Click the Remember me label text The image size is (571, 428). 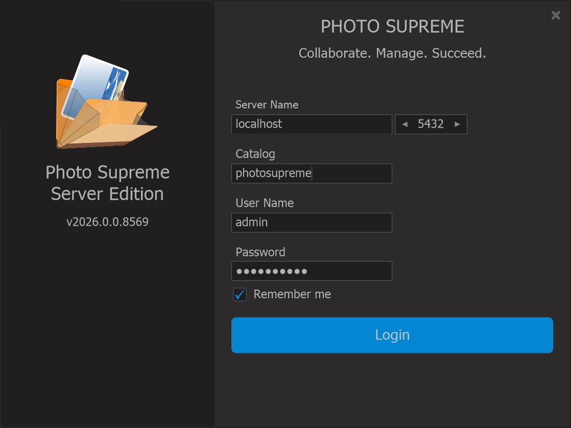292,294
